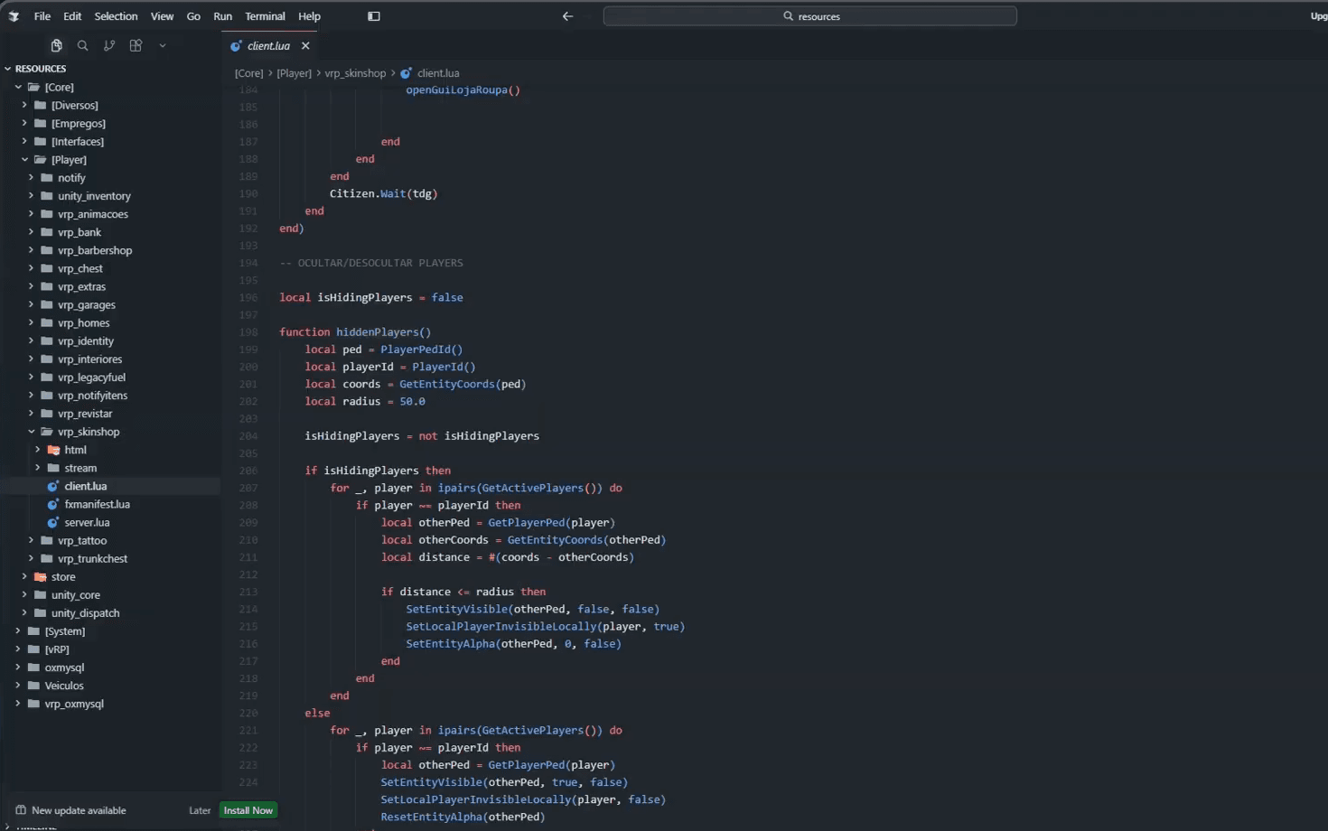Image resolution: width=1328 pixels, height=831 pixels.
Task: Open the Help menu
Action: [309, 16]
